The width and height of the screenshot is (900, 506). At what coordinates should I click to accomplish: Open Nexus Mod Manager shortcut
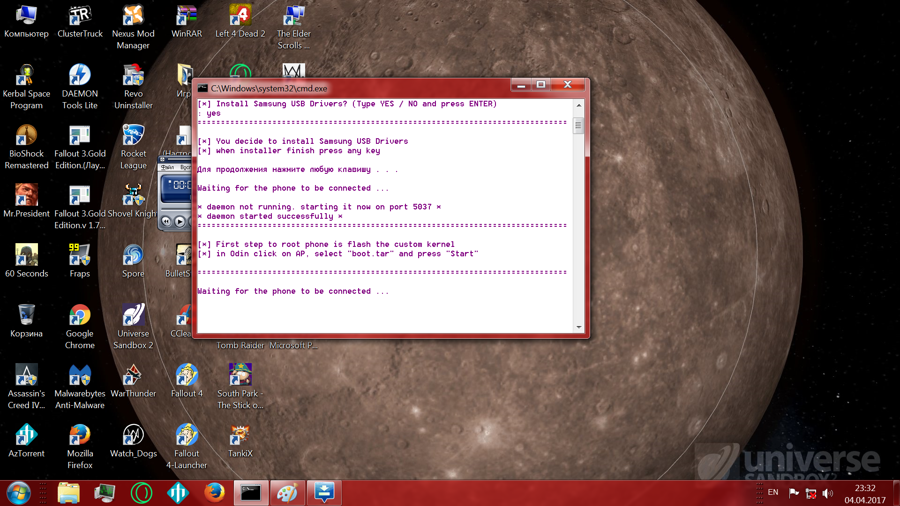(x=133, y=16)
